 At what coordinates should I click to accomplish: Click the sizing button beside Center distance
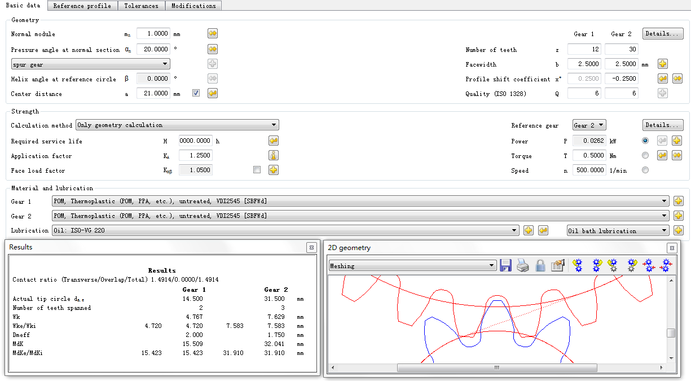213,93
